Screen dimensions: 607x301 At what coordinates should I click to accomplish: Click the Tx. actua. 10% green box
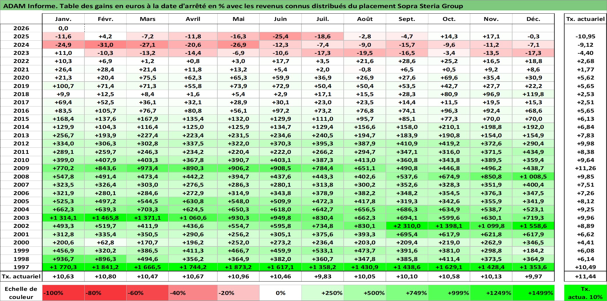585,293
